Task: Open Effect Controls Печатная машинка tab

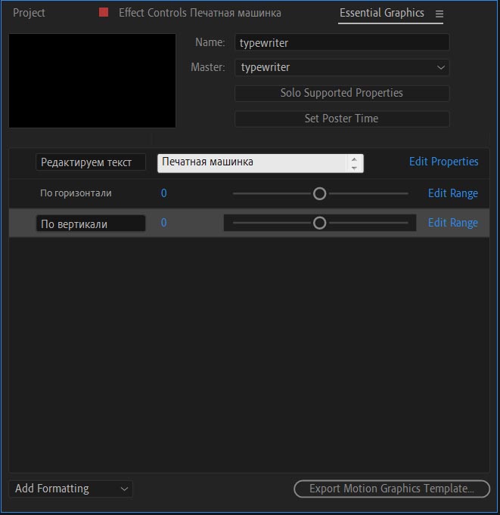Action: coord(200,13)
